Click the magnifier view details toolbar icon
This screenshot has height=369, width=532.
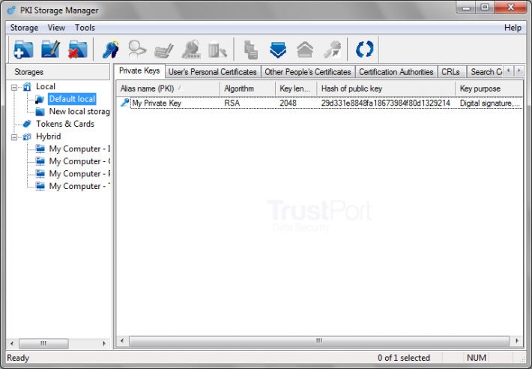[x=137, y=49]
